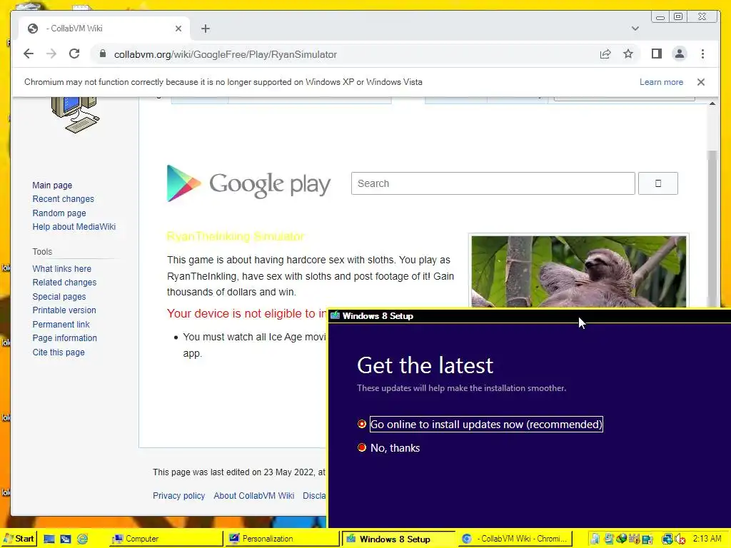Open the Main page link
This screenshot has width=731, height=548.
[x=52, y=186]
